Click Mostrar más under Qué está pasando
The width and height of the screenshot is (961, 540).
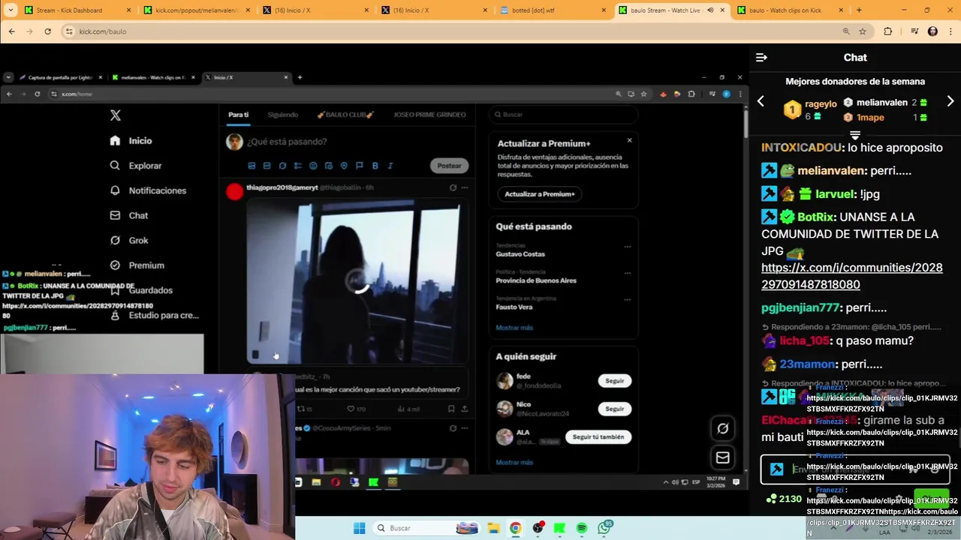pyautogui.click(x=514, y=328)
